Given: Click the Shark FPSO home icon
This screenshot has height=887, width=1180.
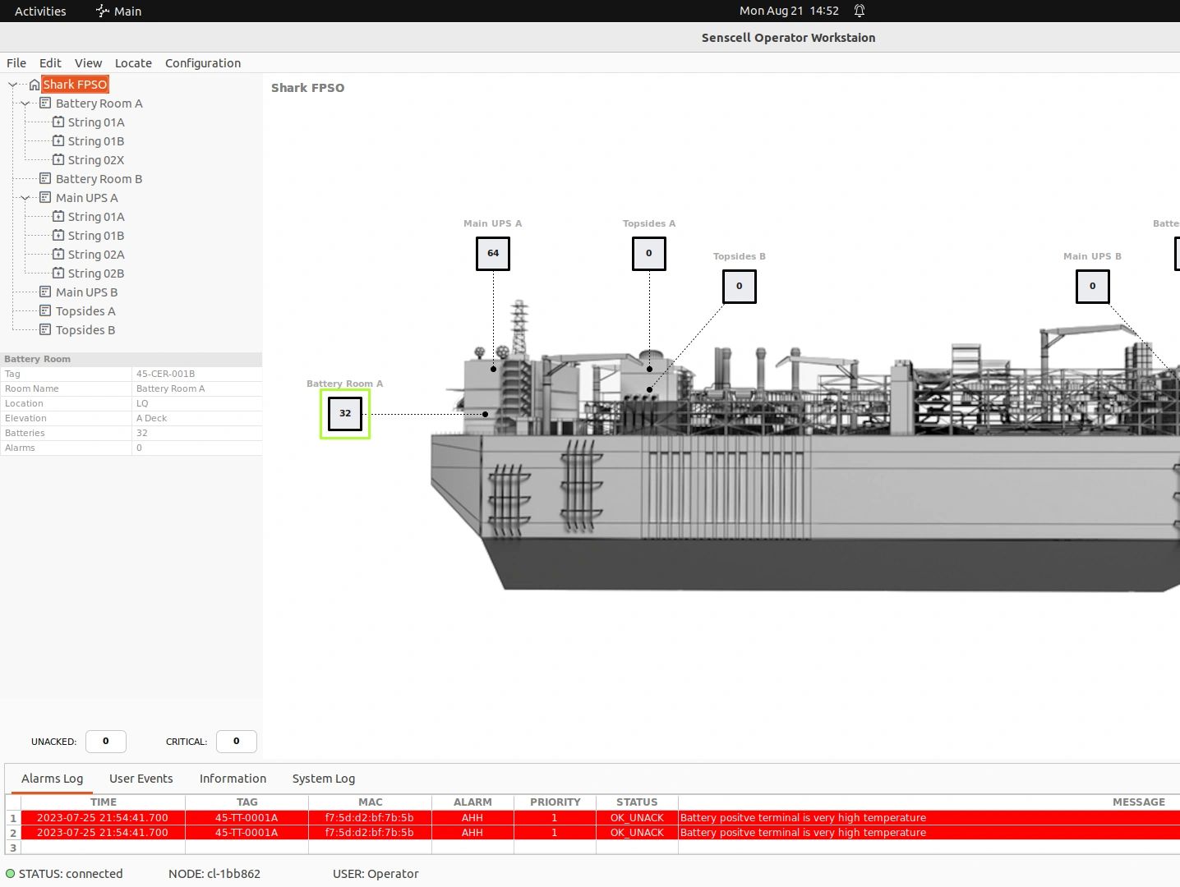Looking at the screenshot, I should (34, 85).
